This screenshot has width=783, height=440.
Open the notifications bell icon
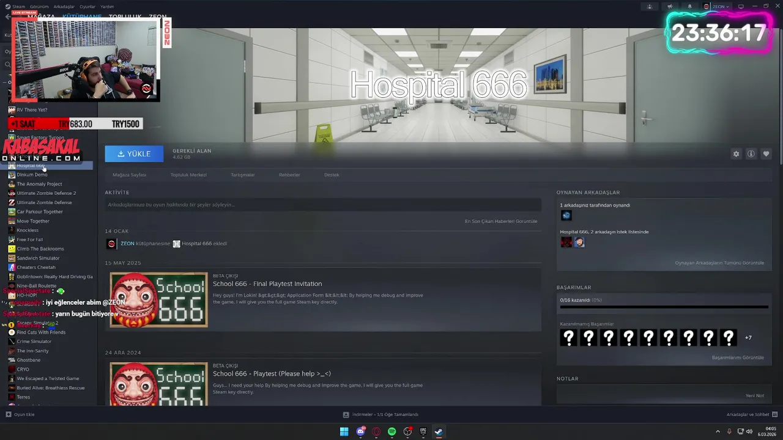pos(689,7)
